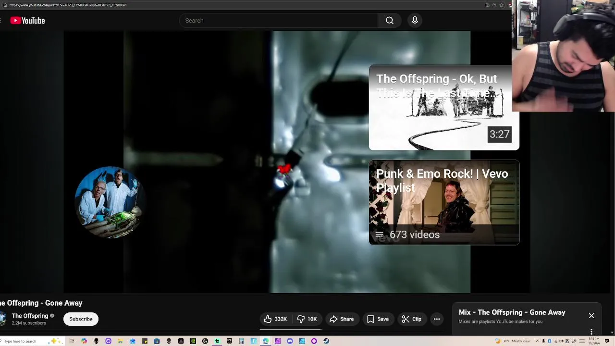
Task: Open NVIDIA app on taskbar
Action: [193, 341]
